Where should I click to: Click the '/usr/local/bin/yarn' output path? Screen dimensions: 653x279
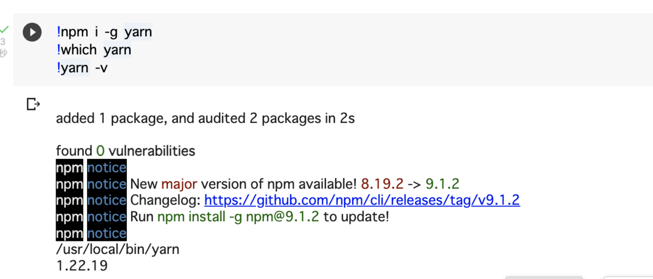(x=118, y=250)
